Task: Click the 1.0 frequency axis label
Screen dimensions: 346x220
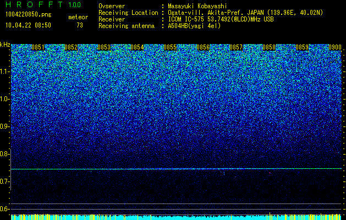Action: (x=5, y=99)
